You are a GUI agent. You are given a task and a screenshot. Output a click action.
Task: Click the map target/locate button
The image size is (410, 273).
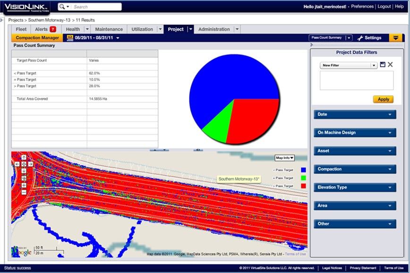[x=24, y=178]
